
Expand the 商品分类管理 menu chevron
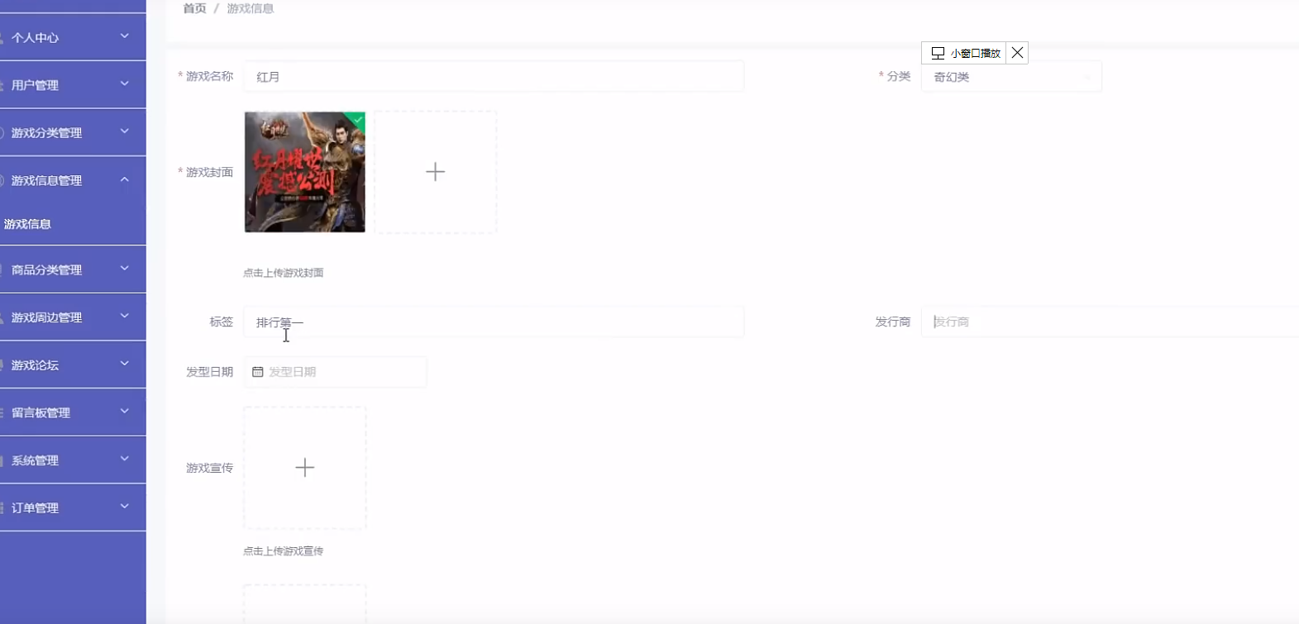(125, 269)
